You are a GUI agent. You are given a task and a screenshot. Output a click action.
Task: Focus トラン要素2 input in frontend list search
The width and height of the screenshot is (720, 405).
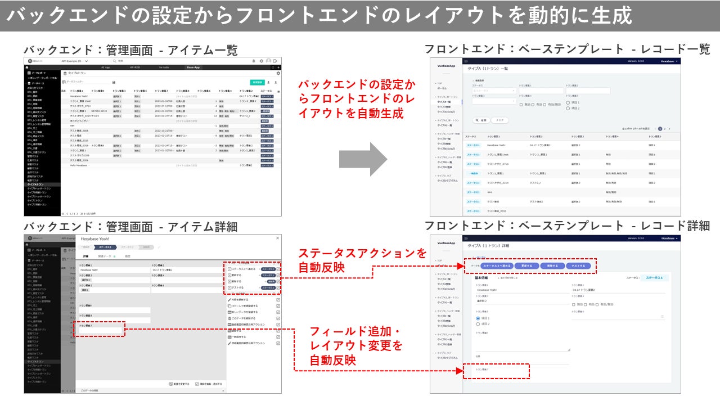pos(588,91)
